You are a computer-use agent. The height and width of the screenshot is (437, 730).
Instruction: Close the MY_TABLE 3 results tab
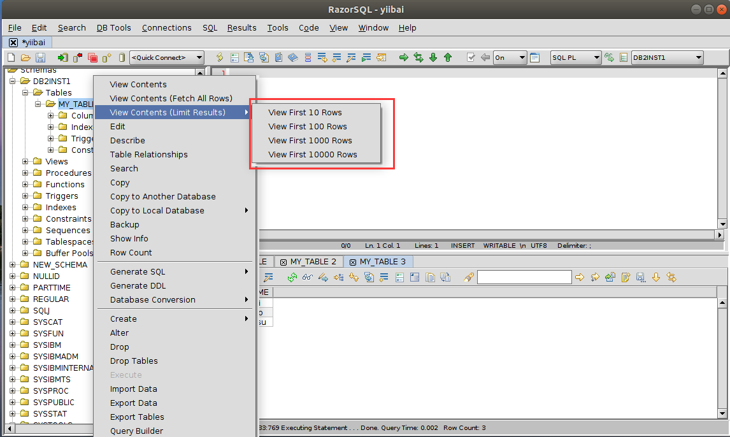pyautogui.click(x=353, y=262)
